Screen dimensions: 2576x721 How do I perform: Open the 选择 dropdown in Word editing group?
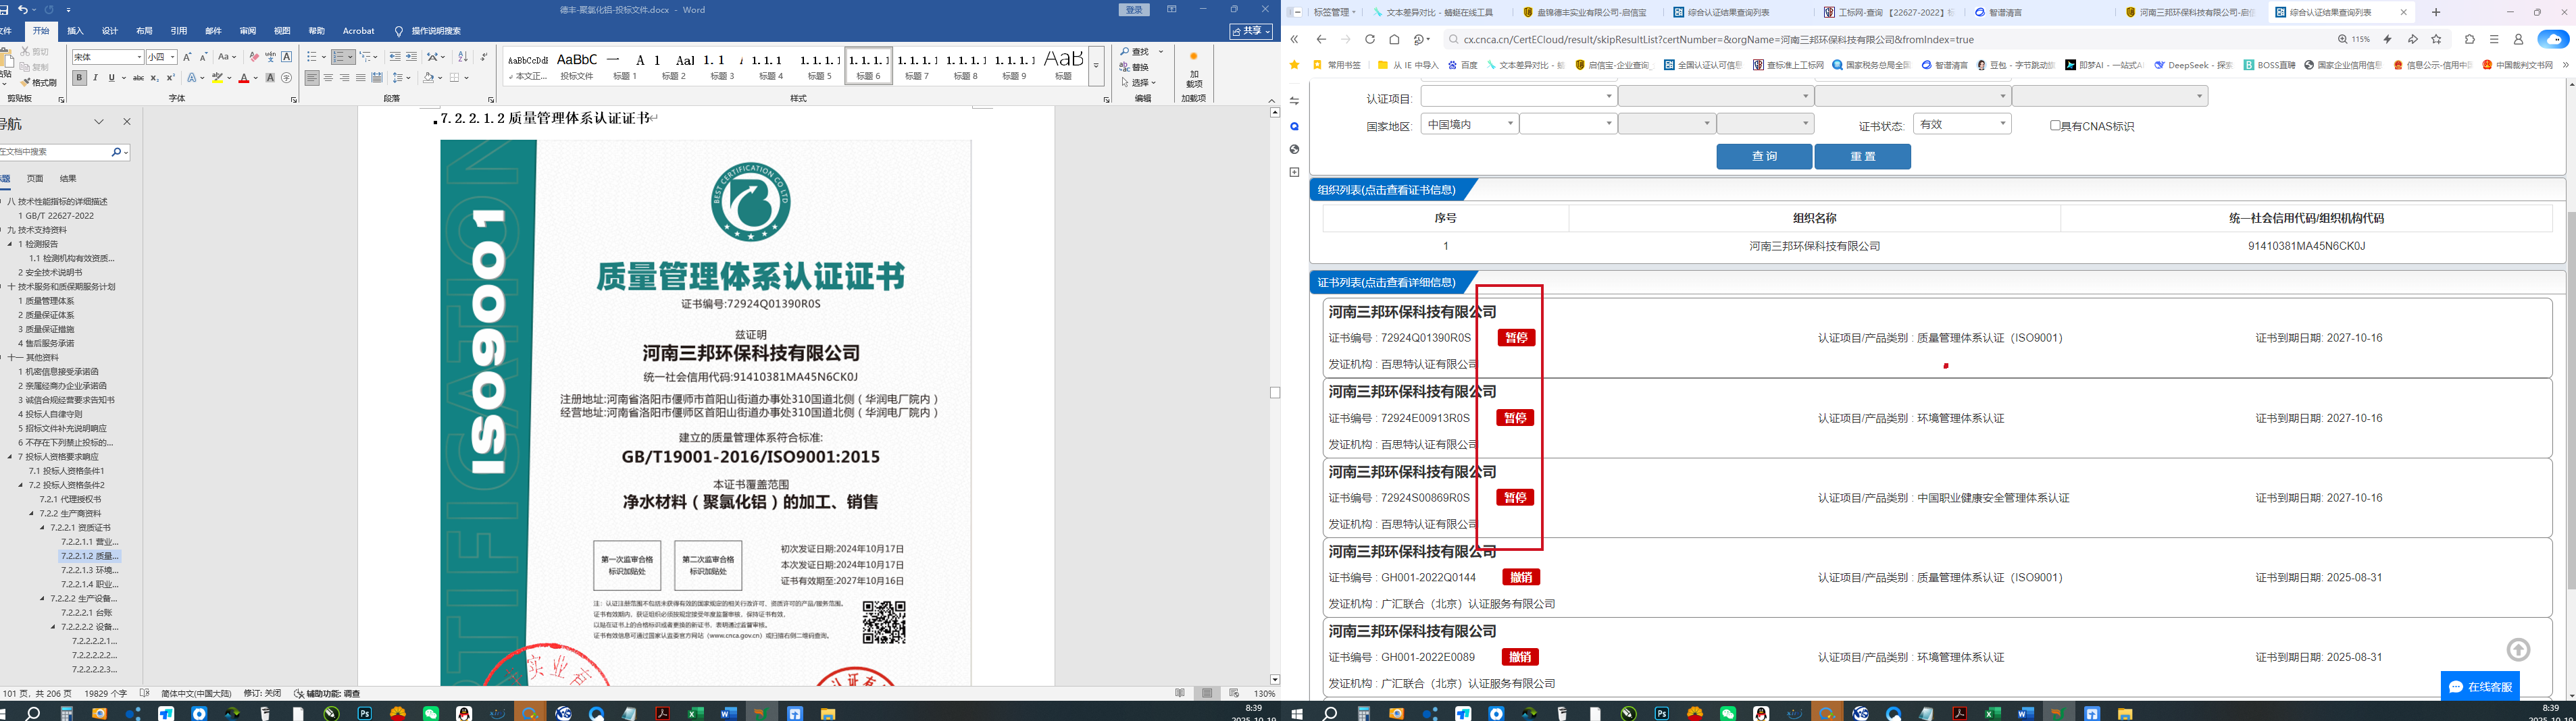1139,83
